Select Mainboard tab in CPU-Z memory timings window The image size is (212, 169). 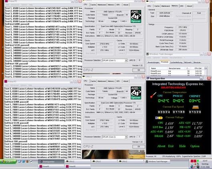point(166,6)
